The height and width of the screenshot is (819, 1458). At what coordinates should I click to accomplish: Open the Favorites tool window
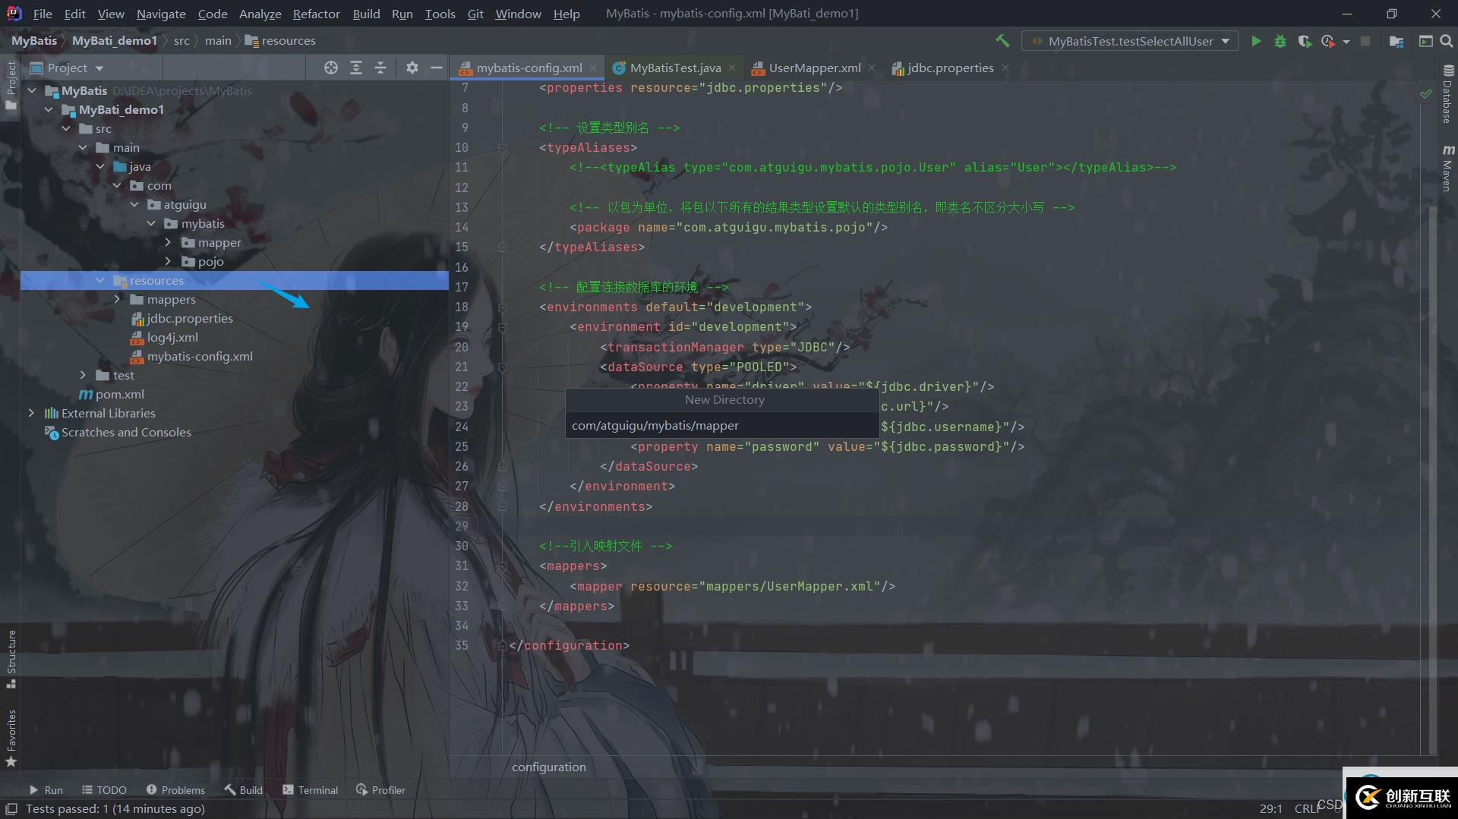tap(11, 739)
